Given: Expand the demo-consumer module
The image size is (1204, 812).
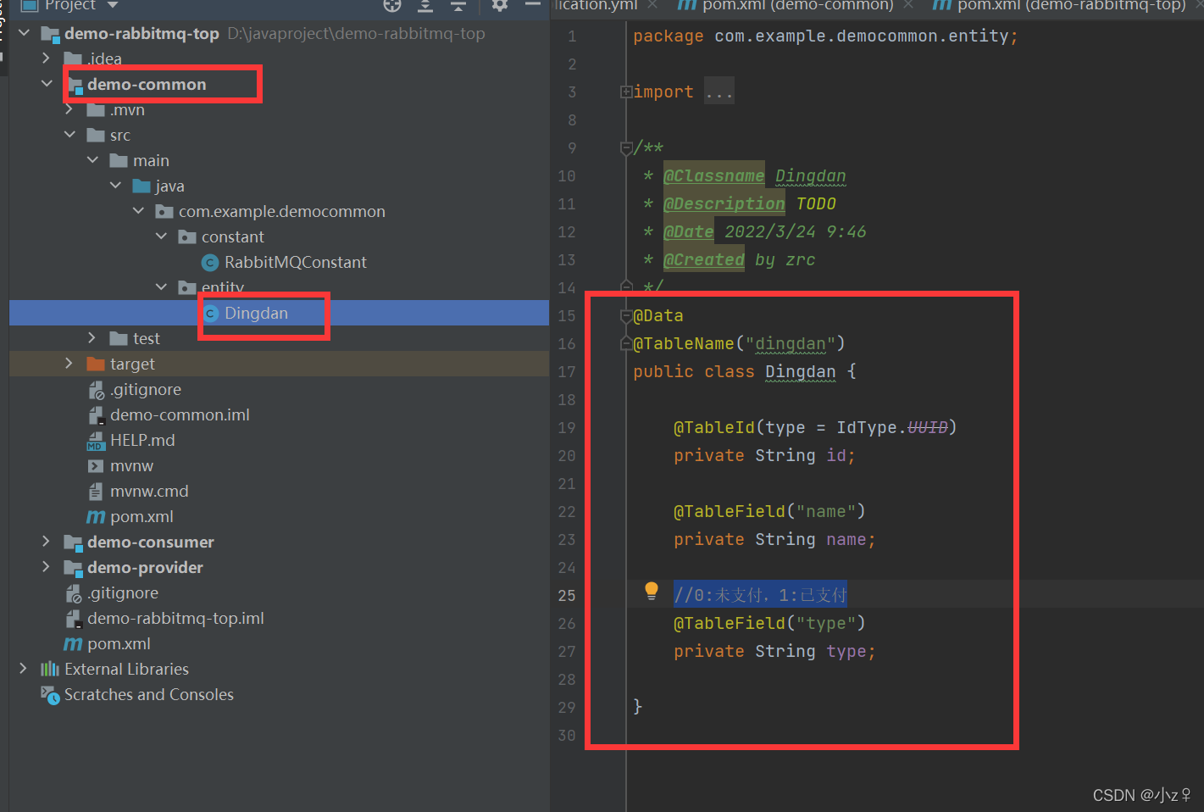Looking at the screenshot, I should point(47,542).
